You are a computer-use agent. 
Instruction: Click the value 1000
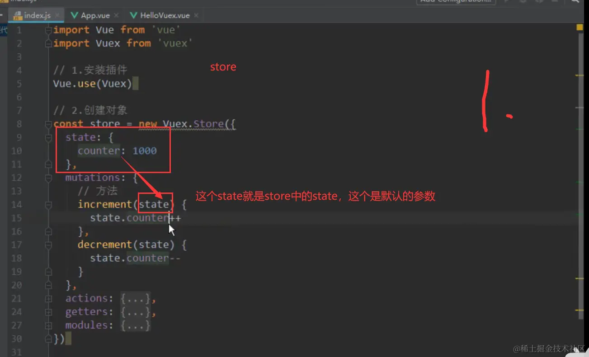[145, 151]
